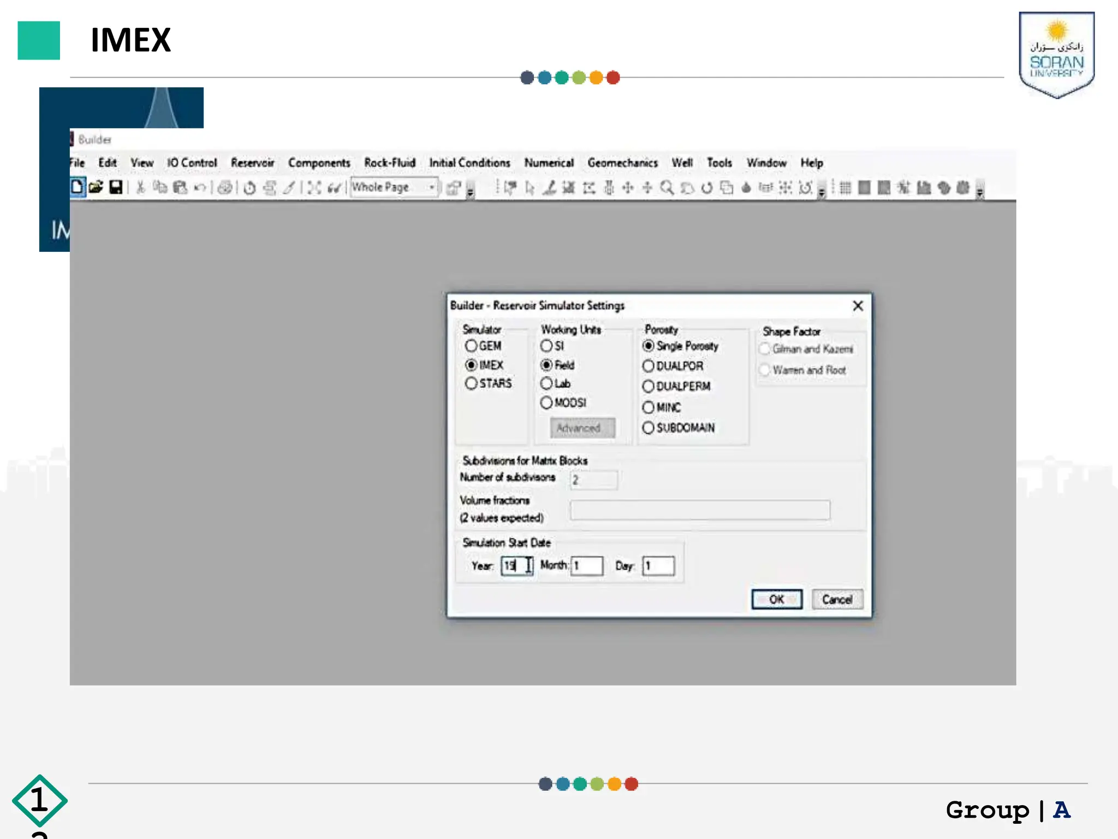
Task: Click the zoom-to-fit arrows icon
Action: (314, 188)
